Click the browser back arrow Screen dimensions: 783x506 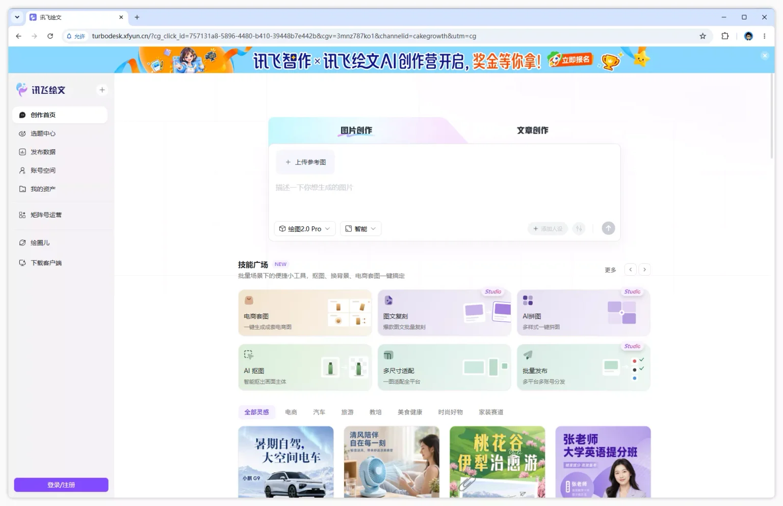[x=18, y=36]
